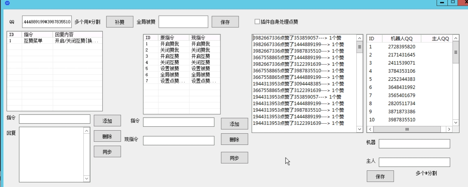Viewport: 468px width, 187px height.
Task: Click 删除 button beside 现指令 field
Action: pos(234,139)
